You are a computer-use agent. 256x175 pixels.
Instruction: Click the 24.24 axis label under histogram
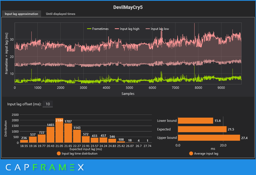[103, 146]
